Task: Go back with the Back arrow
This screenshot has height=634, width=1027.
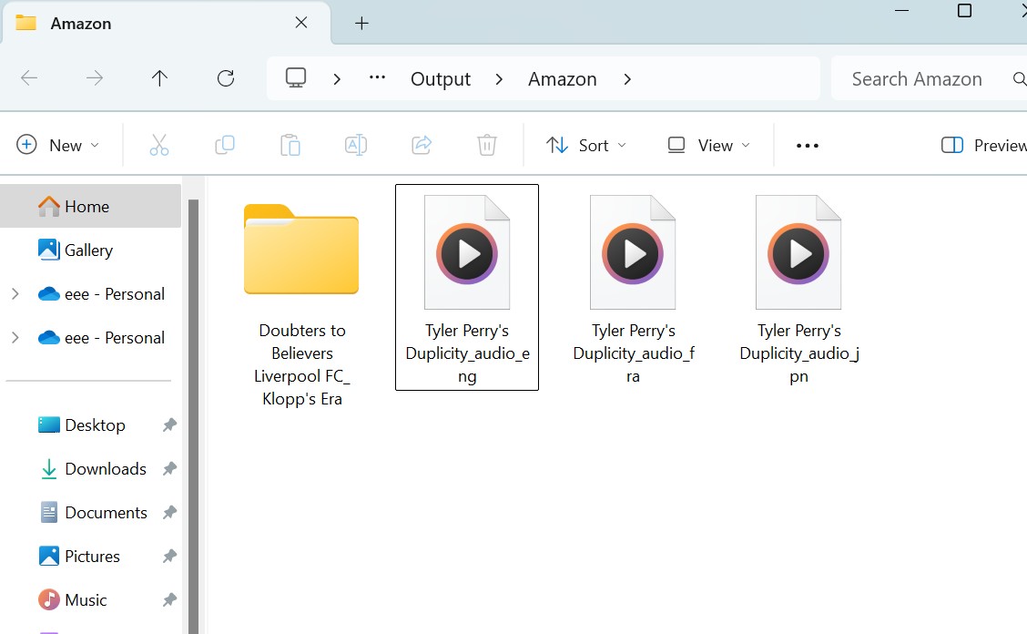Action: click(29, 78)
